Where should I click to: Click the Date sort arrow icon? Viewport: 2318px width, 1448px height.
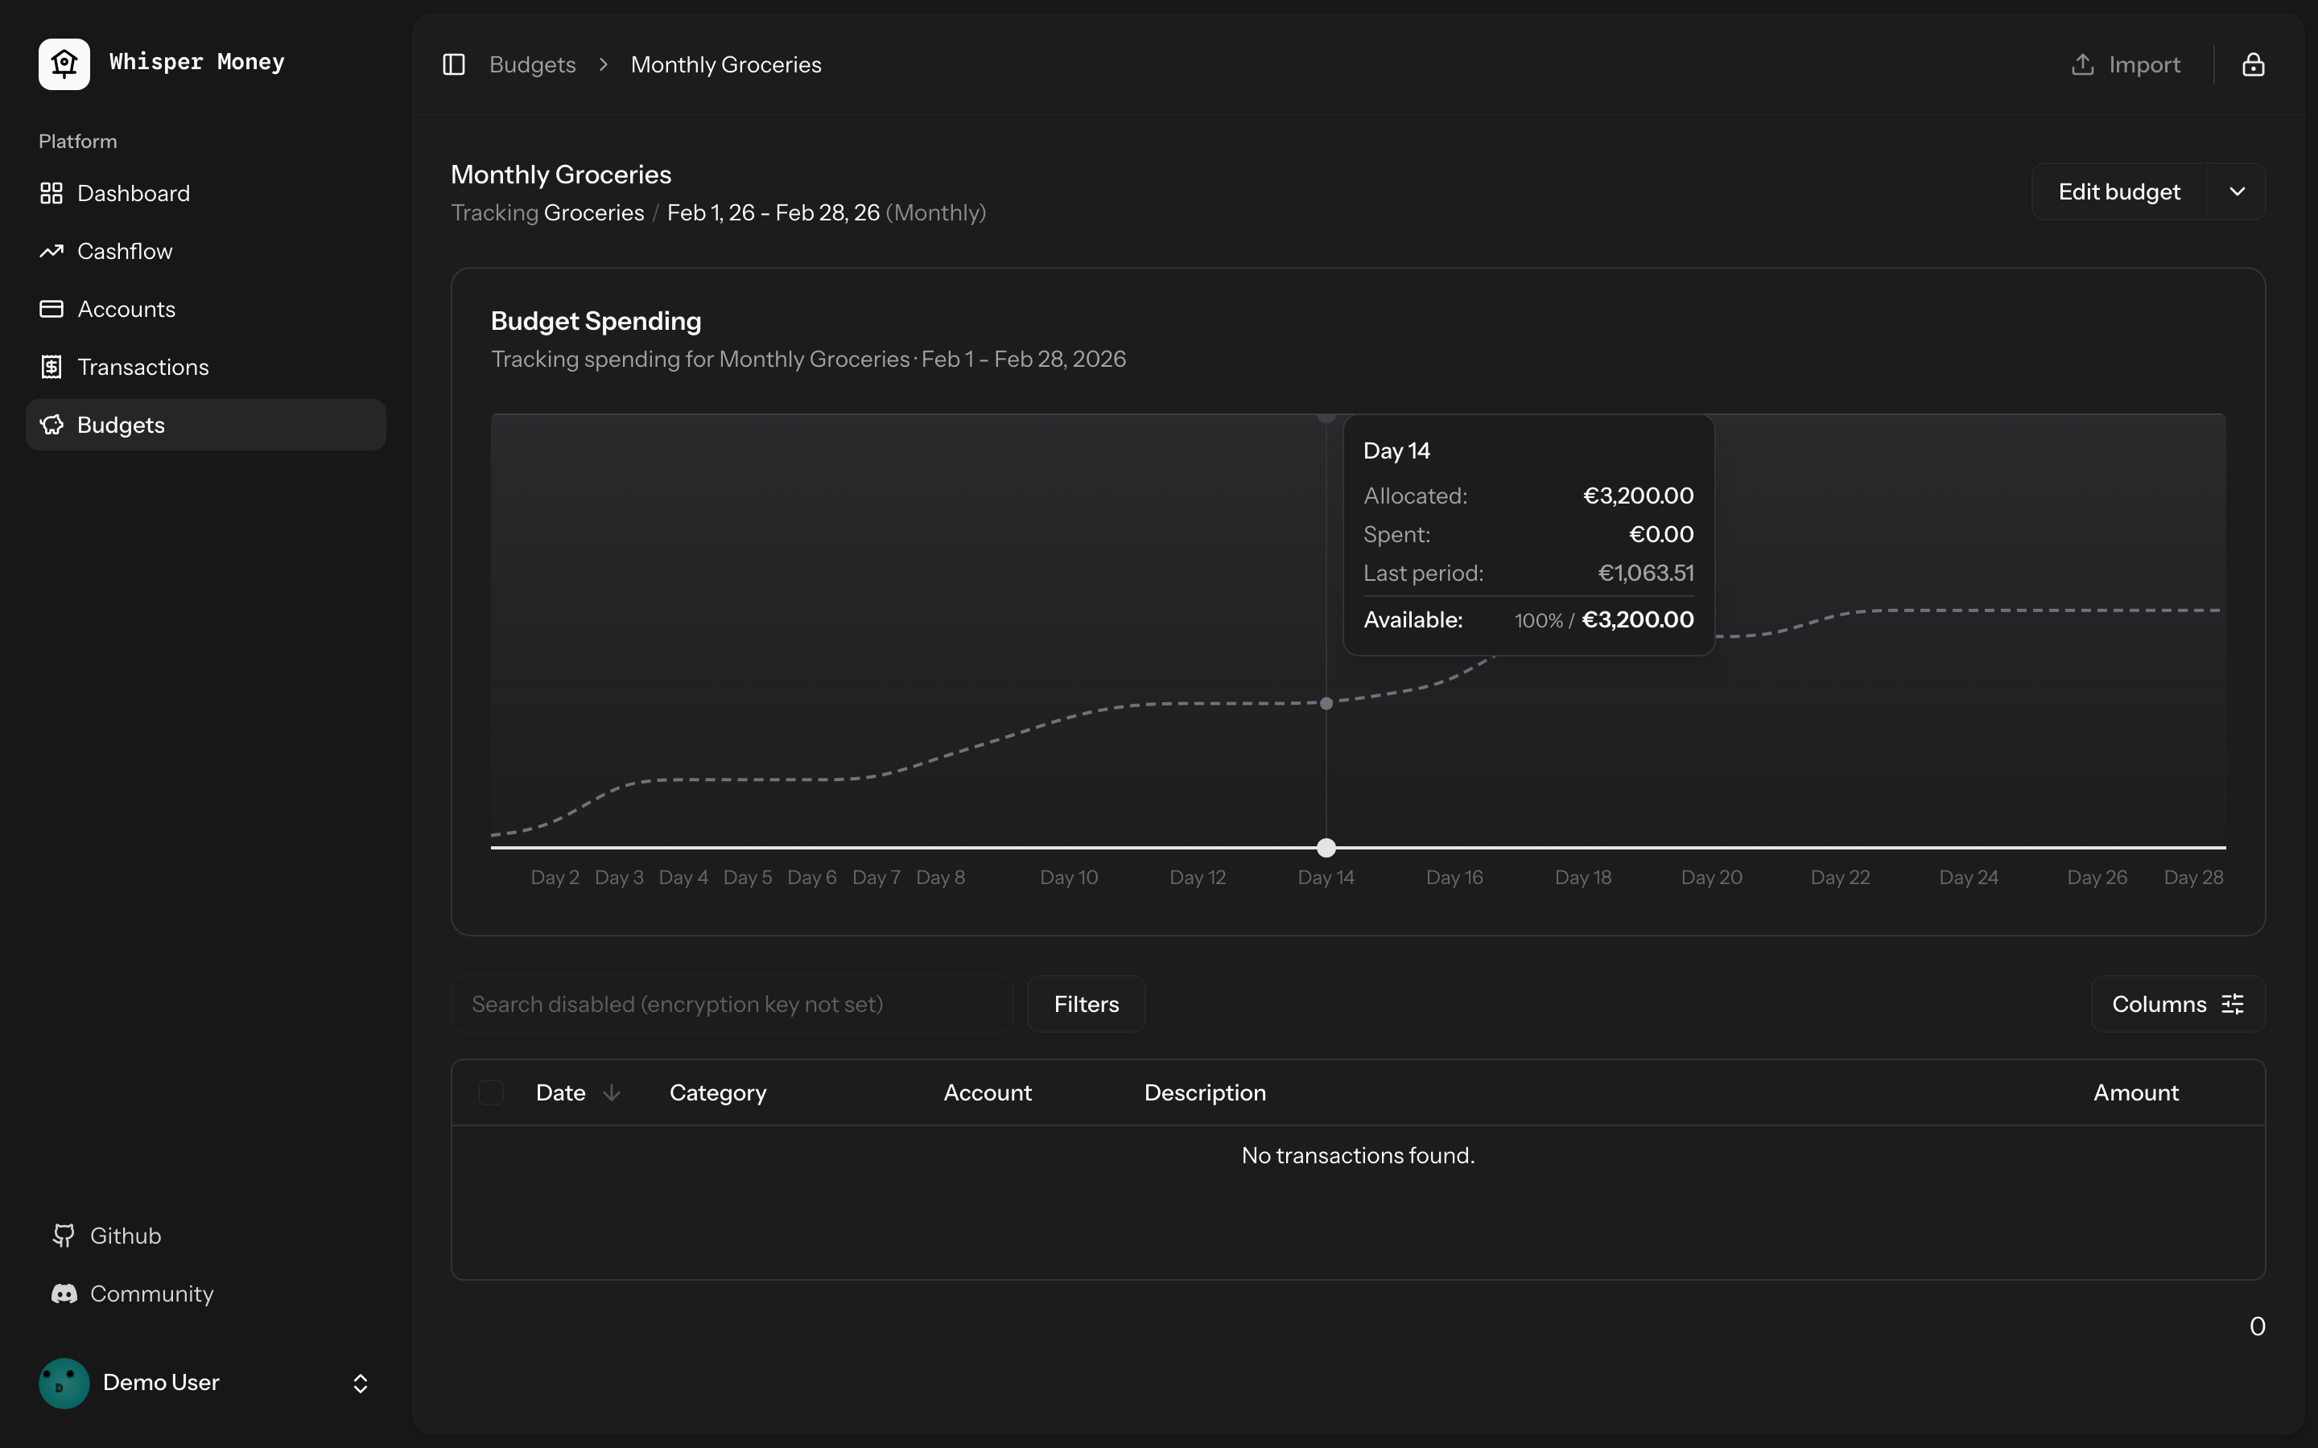click(x=611, y=1092)
